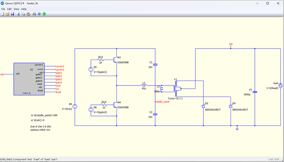Select the D4 diode symbol
This screenshot has height=162, width=284.
pyautogui.click(x=230, y=106)
